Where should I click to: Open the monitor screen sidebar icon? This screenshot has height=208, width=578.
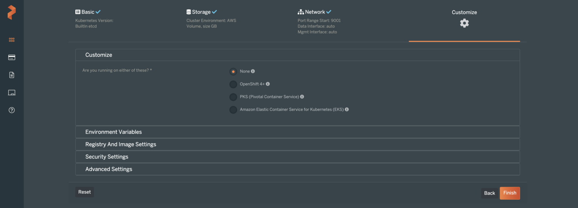(x=12, y=93)
